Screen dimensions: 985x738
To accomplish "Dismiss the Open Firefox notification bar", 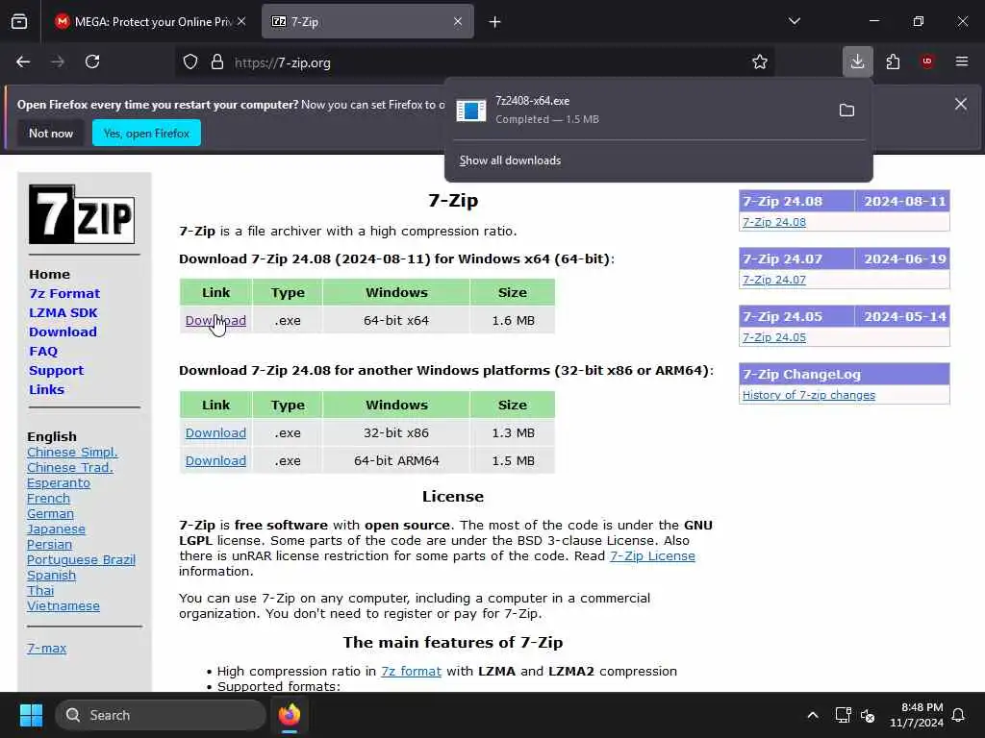I will 961,104.
